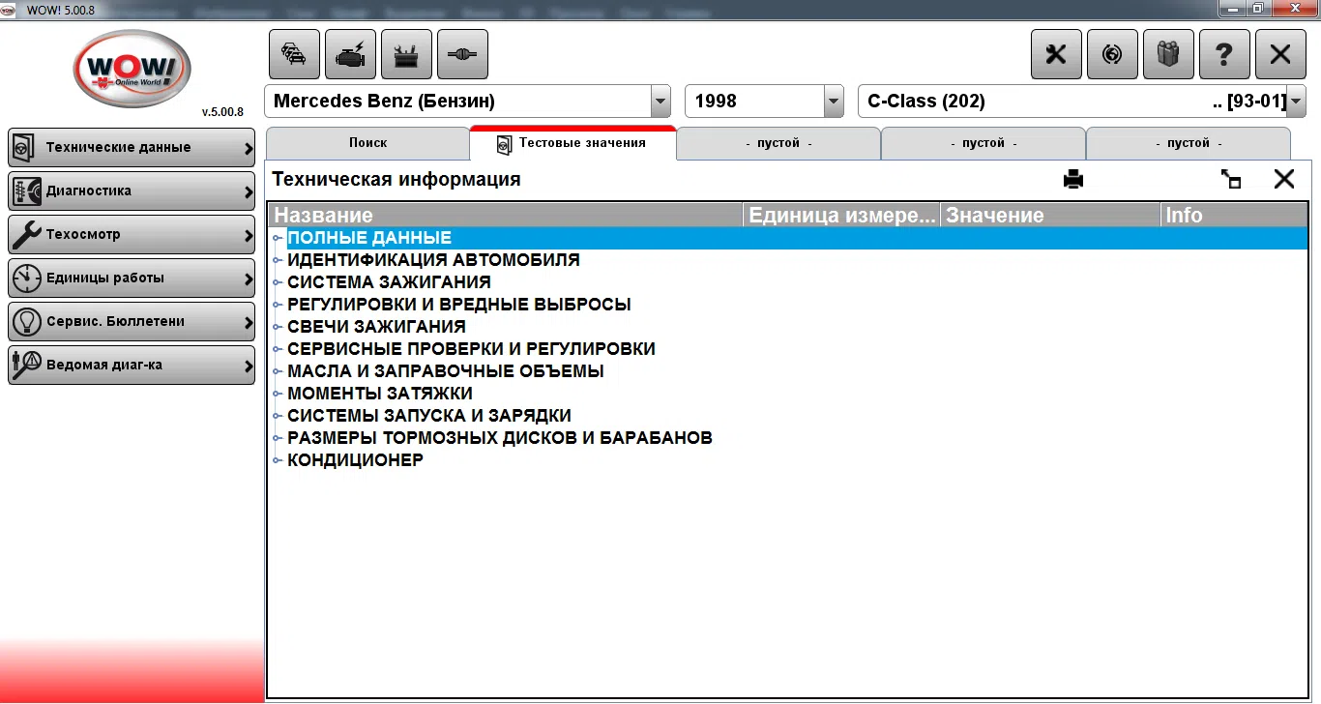Viewport: 1321px width, 704px height.
Task: Open the help question mark icon
Action: tap(1224, 54)
